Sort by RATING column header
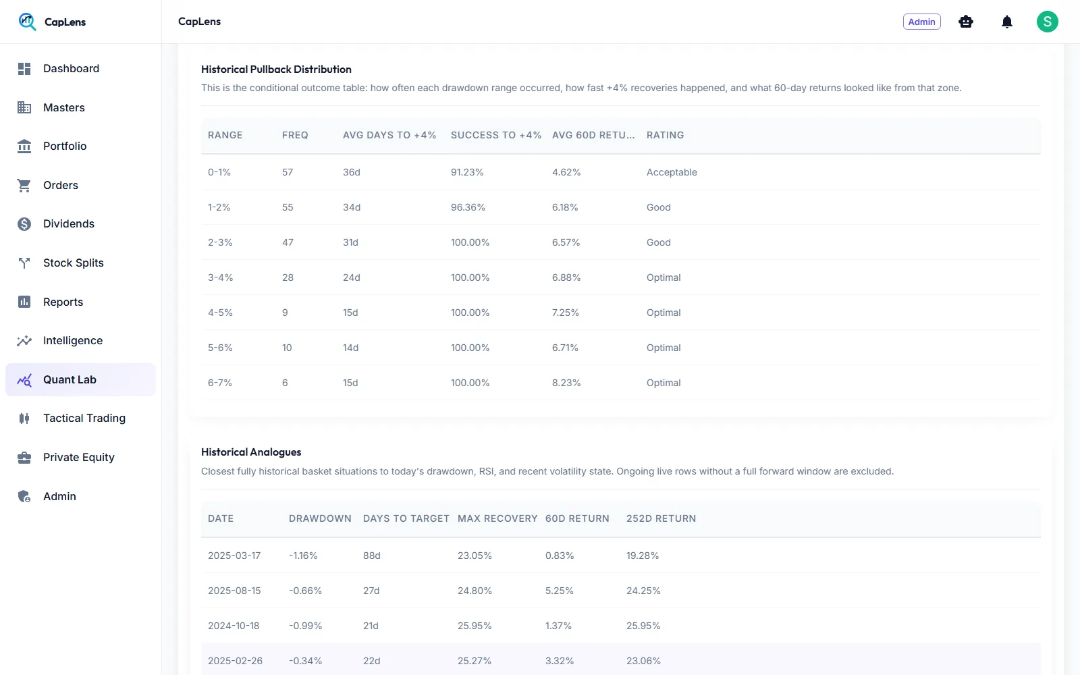Viewport: 1080px width, 675px height. click(665, 135)
